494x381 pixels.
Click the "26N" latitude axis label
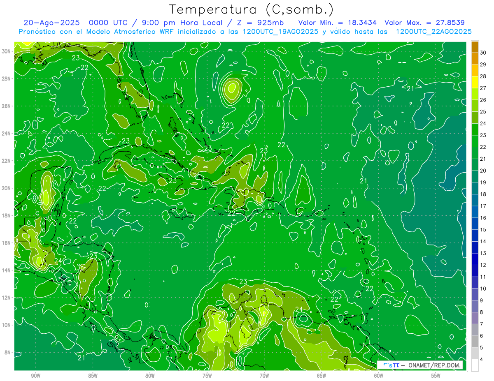(x=7, y=106)
